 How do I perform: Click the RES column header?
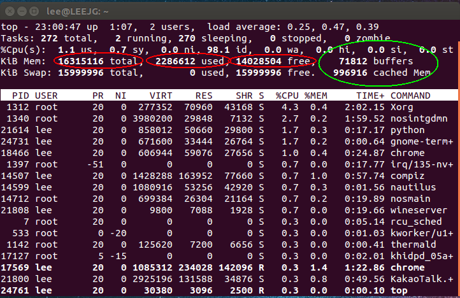pyautogui.click(x=204, y=96)
